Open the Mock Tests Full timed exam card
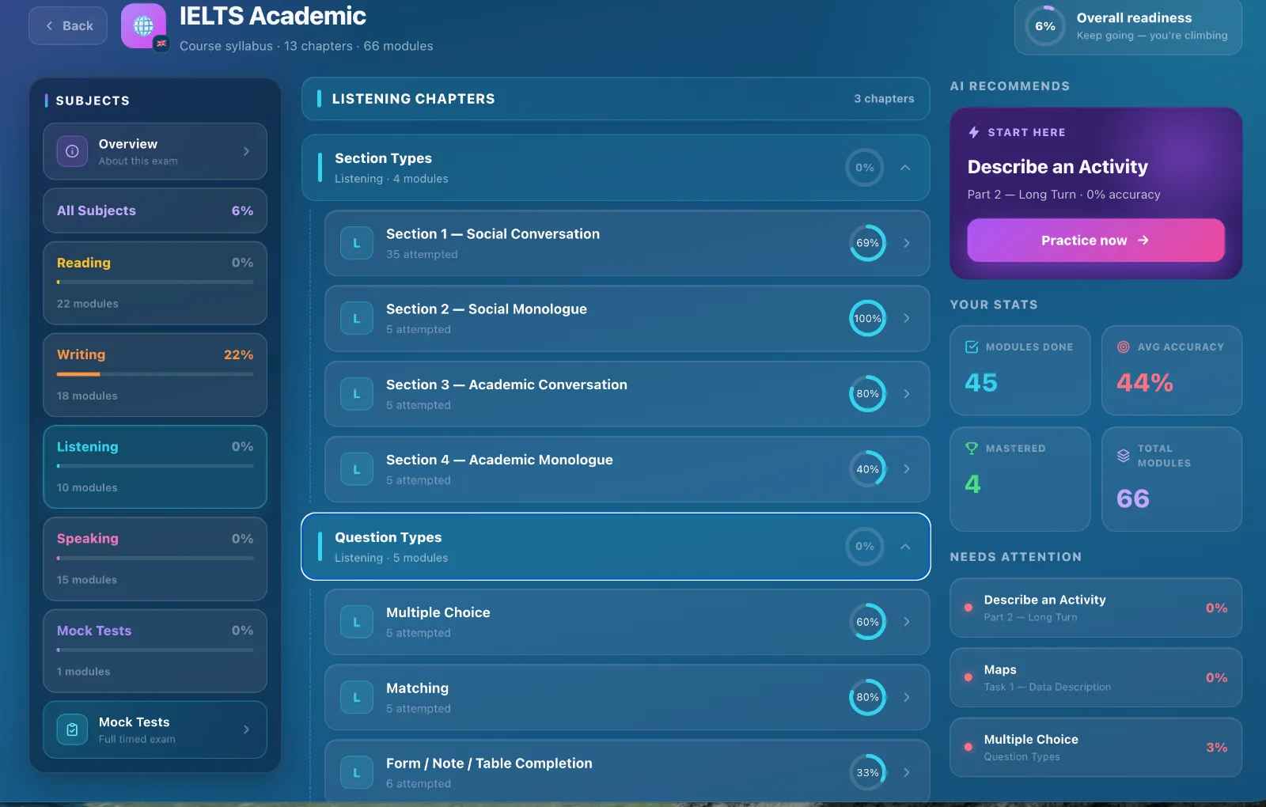 pyautogui.click(x=155, y=729)
